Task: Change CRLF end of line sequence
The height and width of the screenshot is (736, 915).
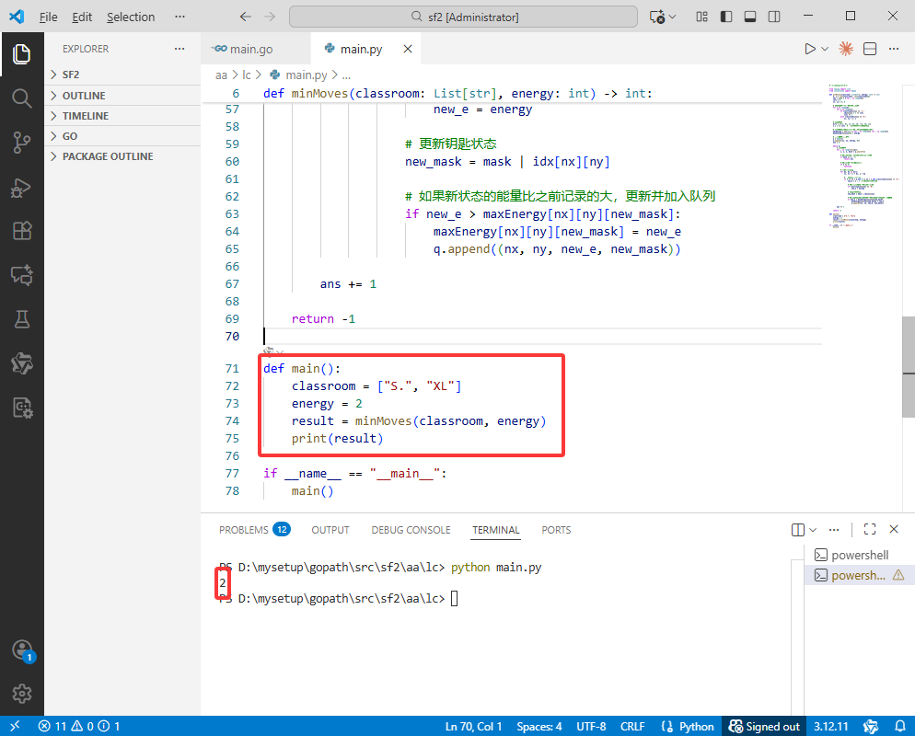Action: [x=632, y=726]
